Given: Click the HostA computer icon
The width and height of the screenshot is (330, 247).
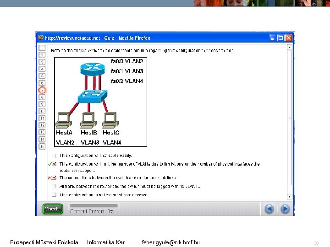Looking at the screenshot, I should [x=64, y=120].
